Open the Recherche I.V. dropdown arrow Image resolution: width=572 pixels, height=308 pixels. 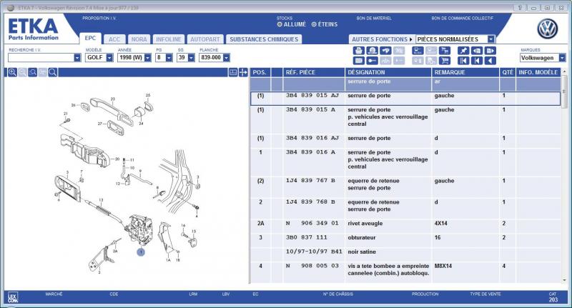[77, 58]
